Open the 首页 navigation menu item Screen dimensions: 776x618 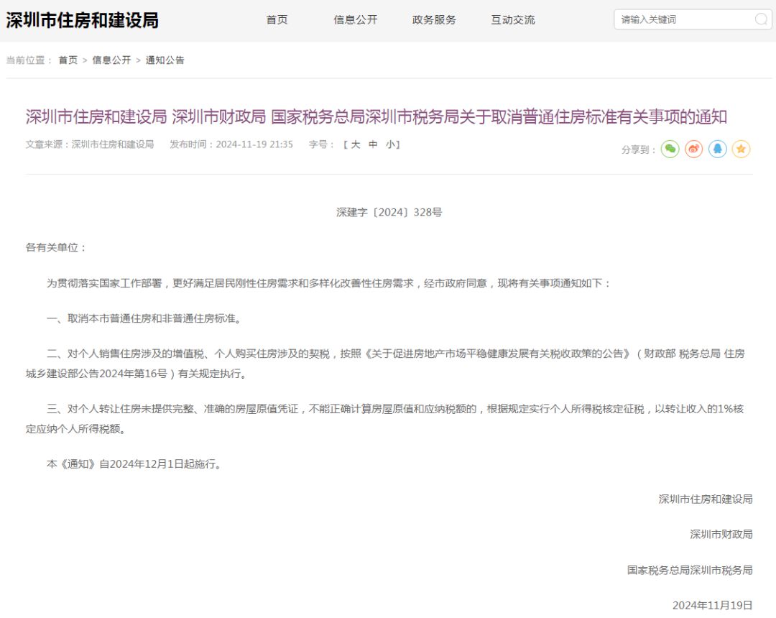pos(277,20)
